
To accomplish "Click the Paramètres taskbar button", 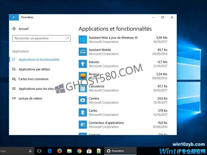I will point(120,151).
